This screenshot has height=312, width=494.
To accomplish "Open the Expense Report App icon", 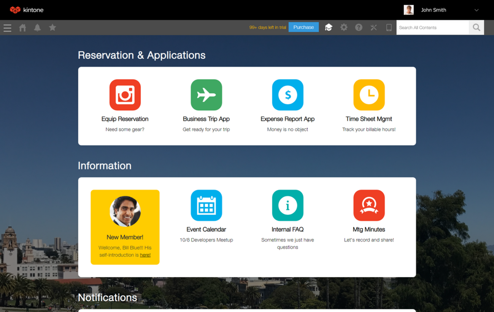I will 288,95.
